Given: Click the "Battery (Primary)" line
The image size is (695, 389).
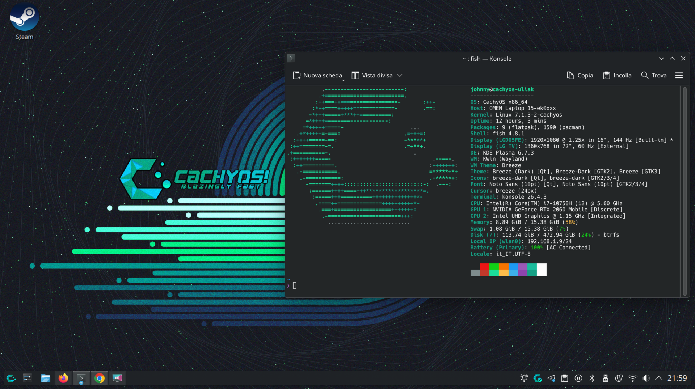Looking at the screenshot, I should coord(531,248).
